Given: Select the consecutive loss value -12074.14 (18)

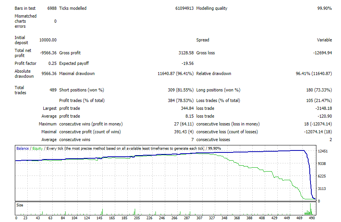Looking at the screenshot, I should 318,132.
